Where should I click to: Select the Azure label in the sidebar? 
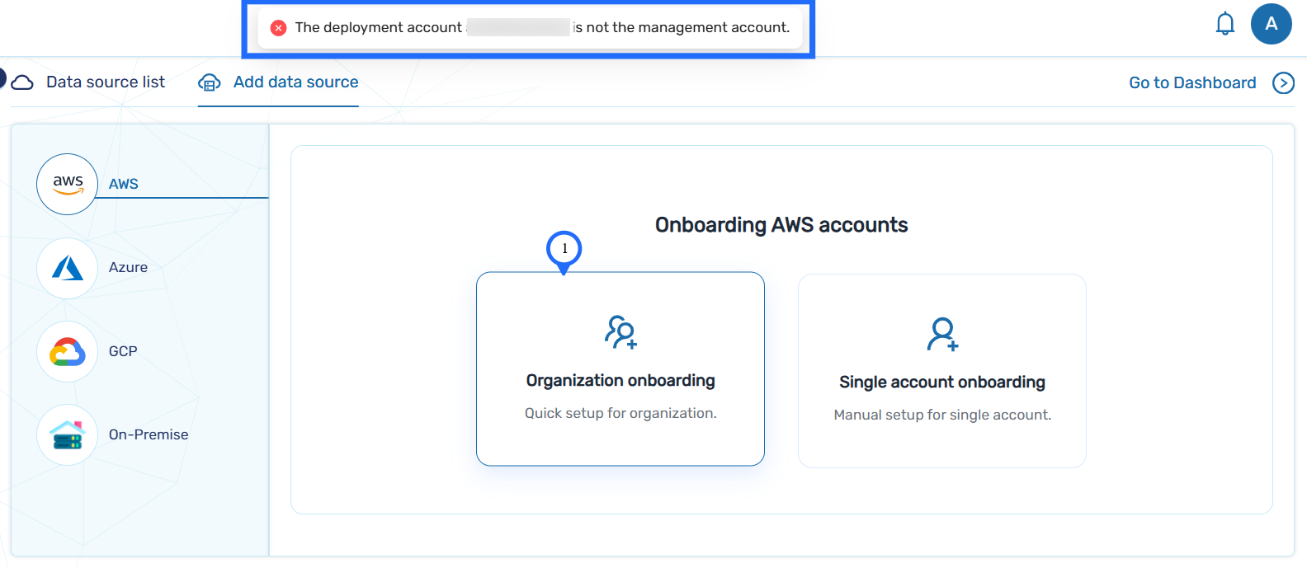pos(128,268)
